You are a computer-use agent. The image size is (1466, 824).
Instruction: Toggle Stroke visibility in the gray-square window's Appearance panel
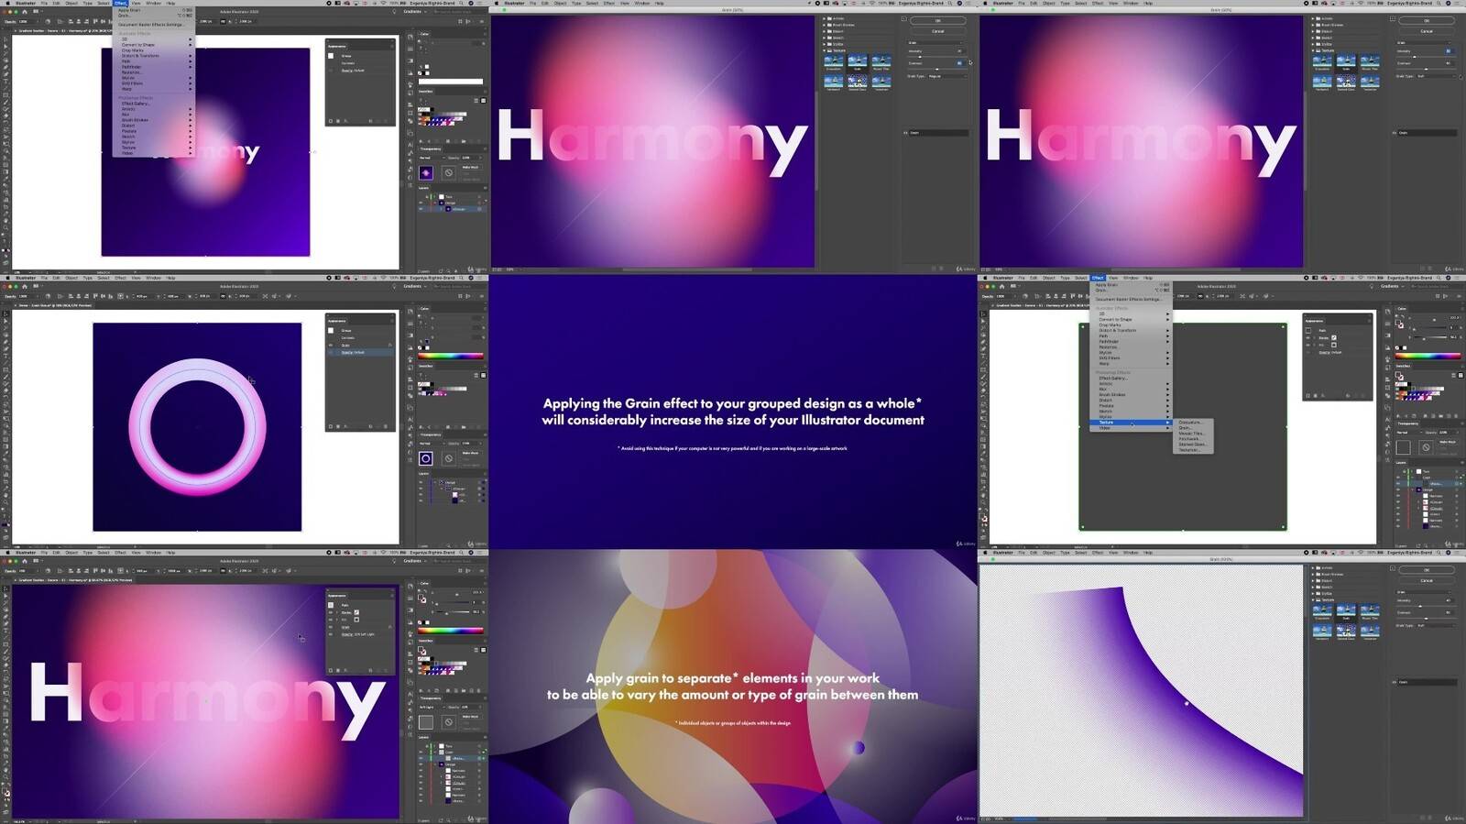(1307, 337)
